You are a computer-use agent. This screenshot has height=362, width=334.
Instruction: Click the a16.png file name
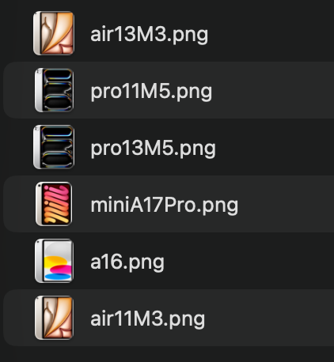click(127, 262)
